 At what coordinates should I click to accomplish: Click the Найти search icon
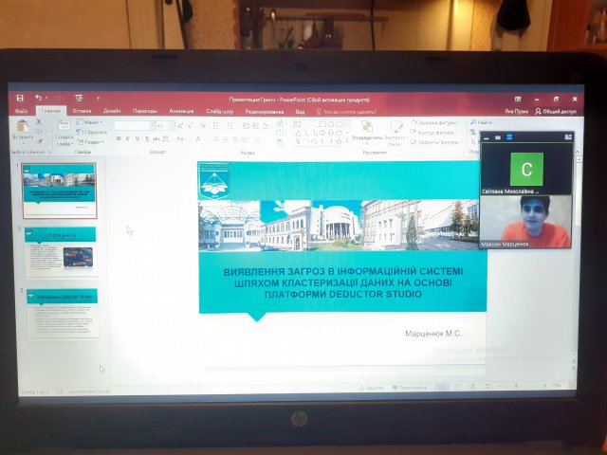[473, 122]
